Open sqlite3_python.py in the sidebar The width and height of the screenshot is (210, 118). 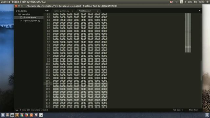coord(31,21)
